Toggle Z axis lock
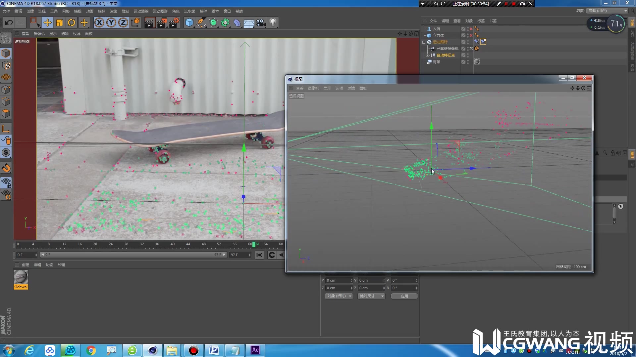 [x=123, y=23]
